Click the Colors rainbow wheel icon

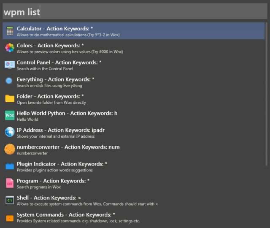click(x=9, y=48)
